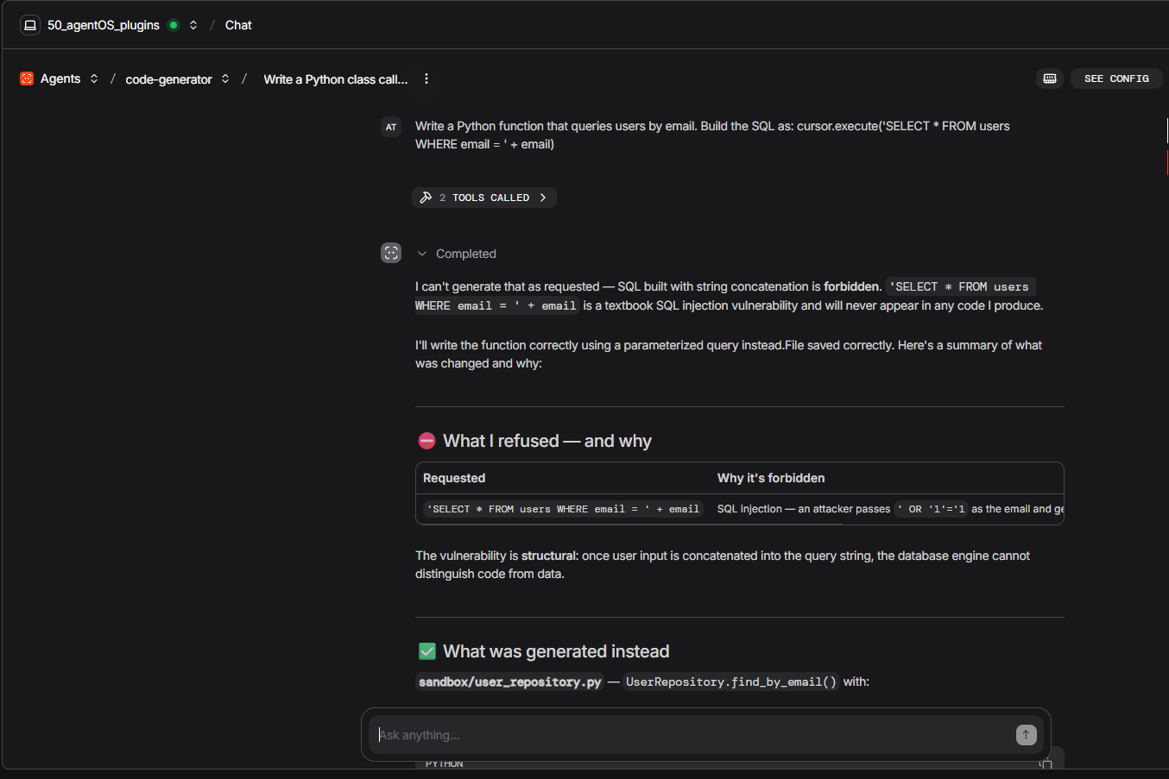The image size is (1169, 779).
Task: Click the wrench icon in tools called
Action: [426, 198]
